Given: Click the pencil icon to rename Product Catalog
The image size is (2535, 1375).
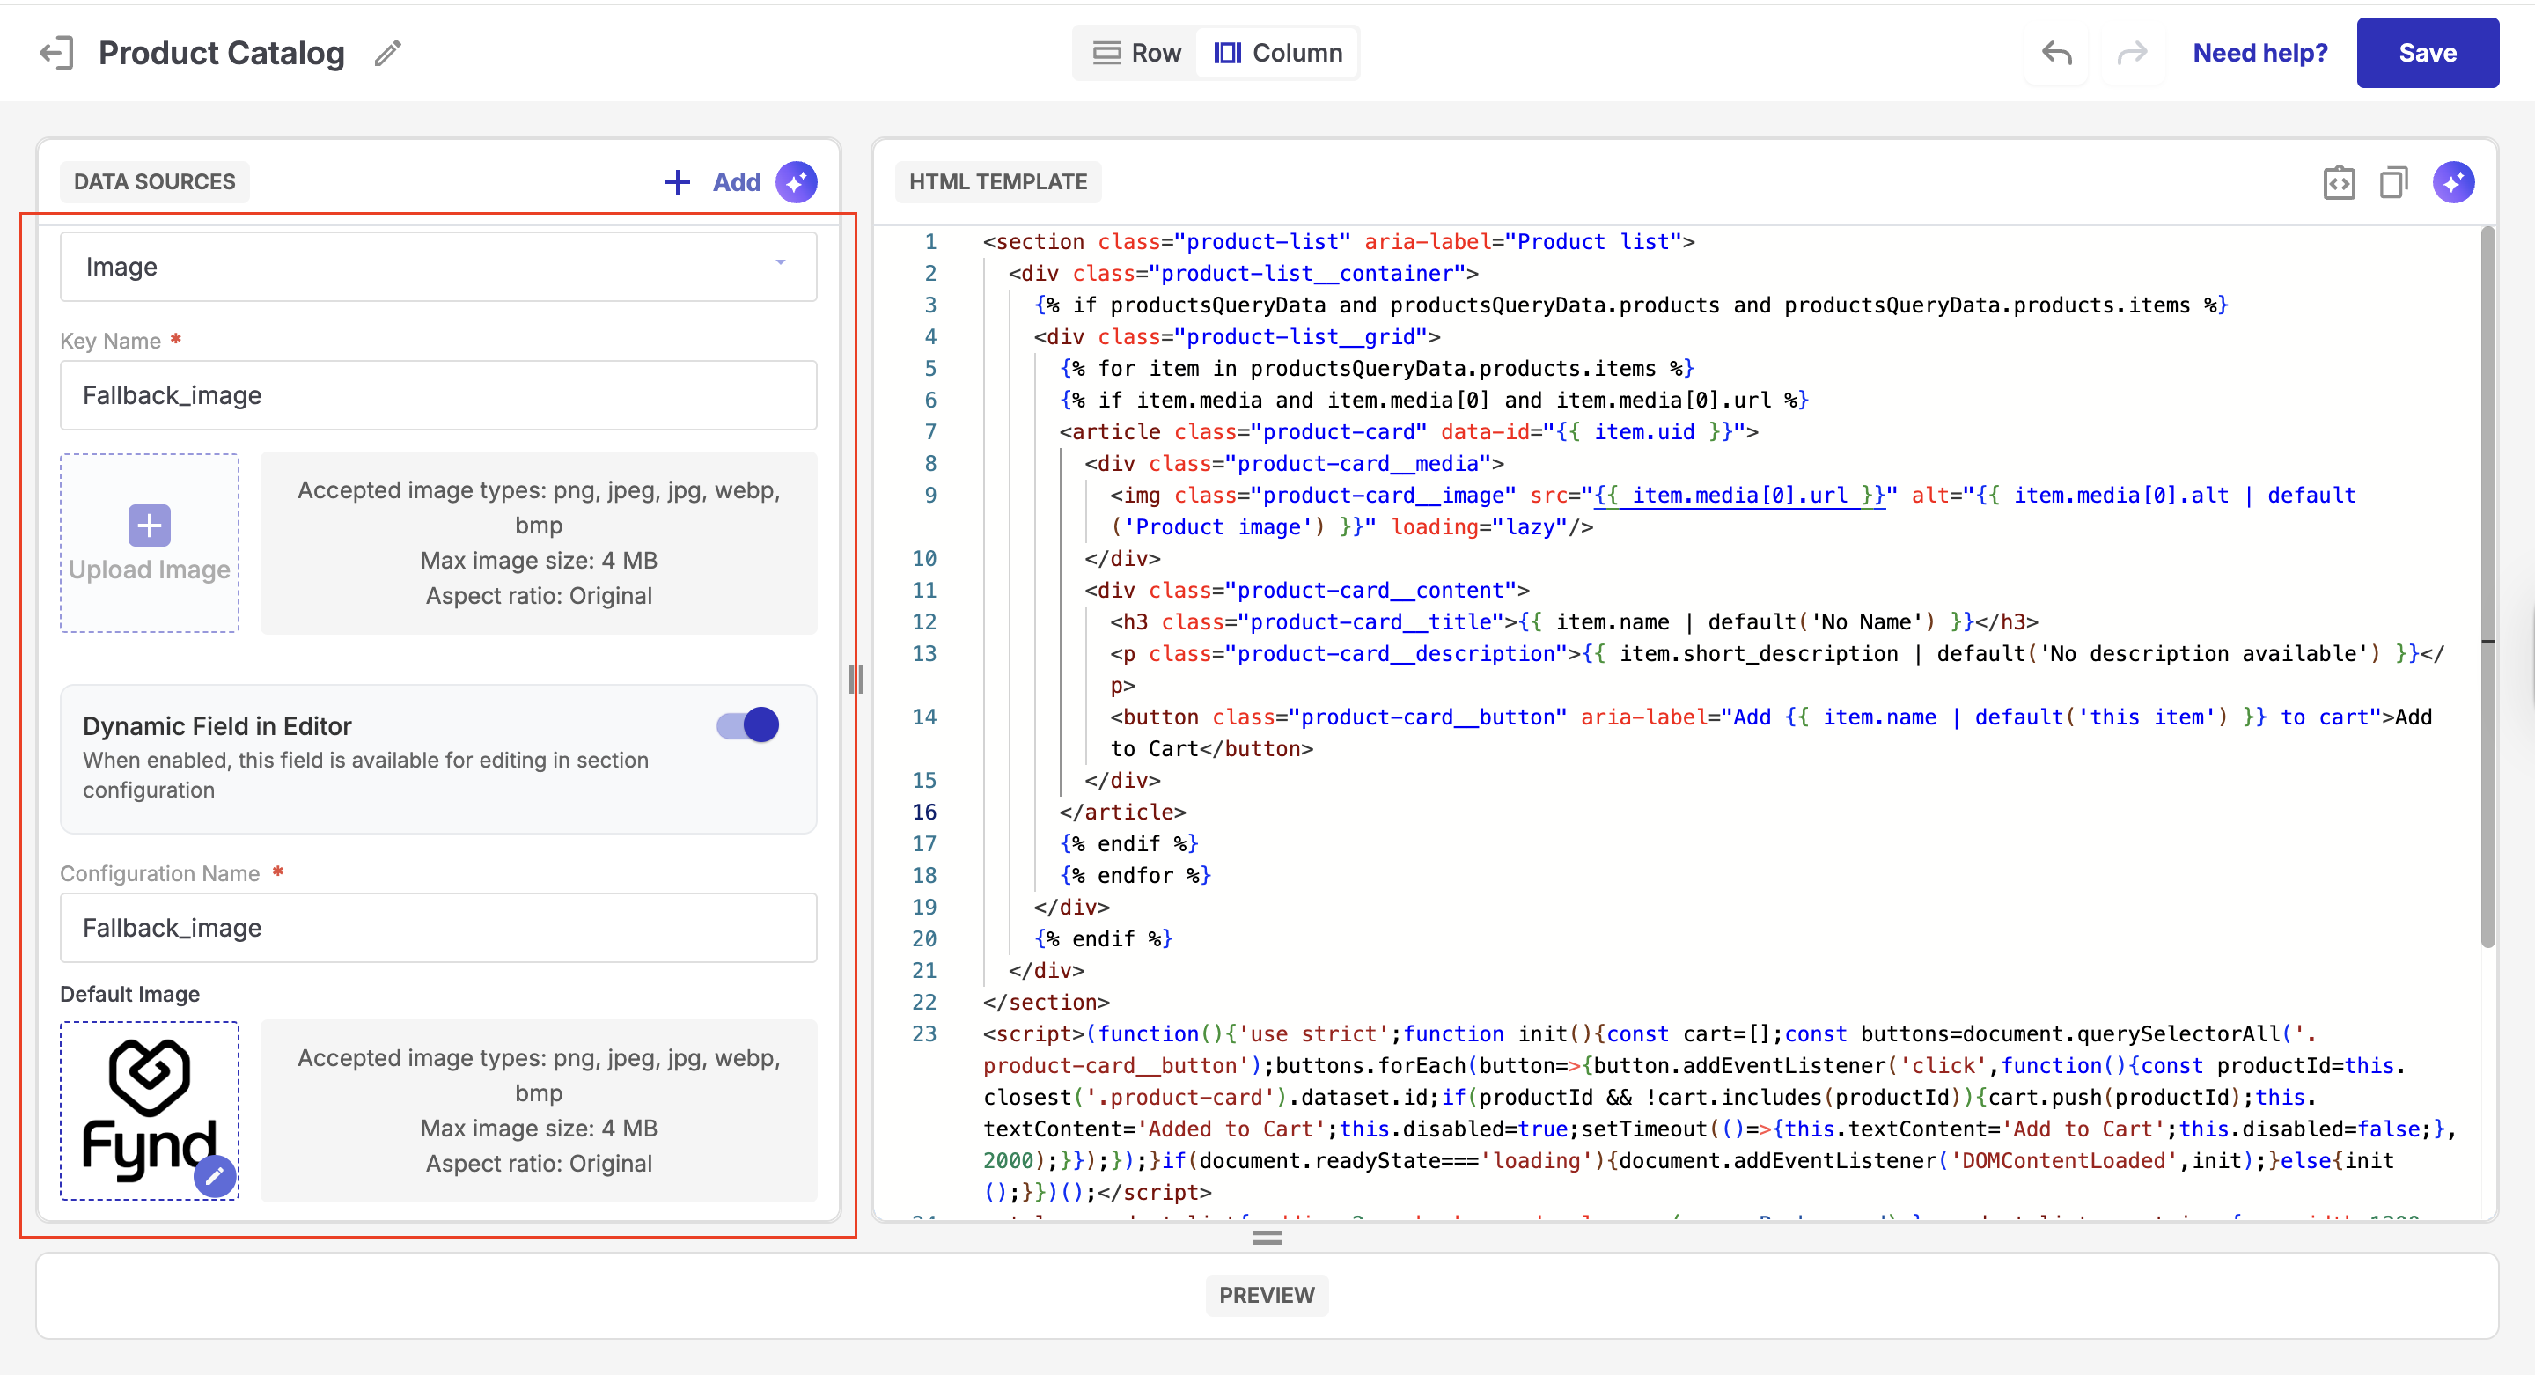Looking at the screenshot, I should [387, 53].
